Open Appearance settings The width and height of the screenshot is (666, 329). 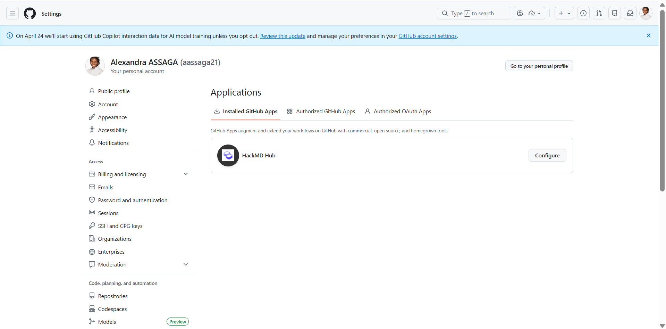click(139, 117)
